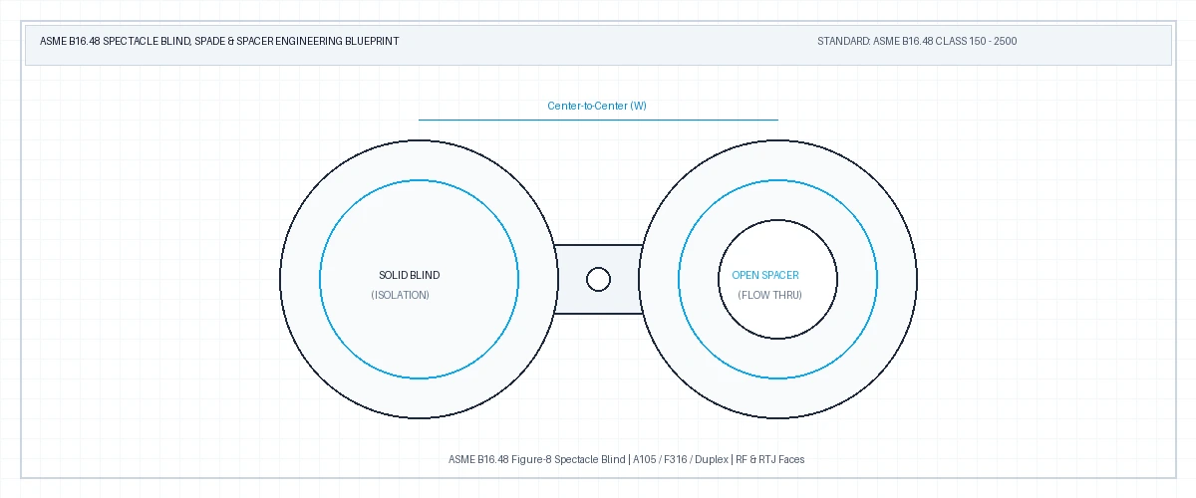1196x498 pixels.
Task: Click the '(FLOW THRU)' caption
Action: click(769, 295)
